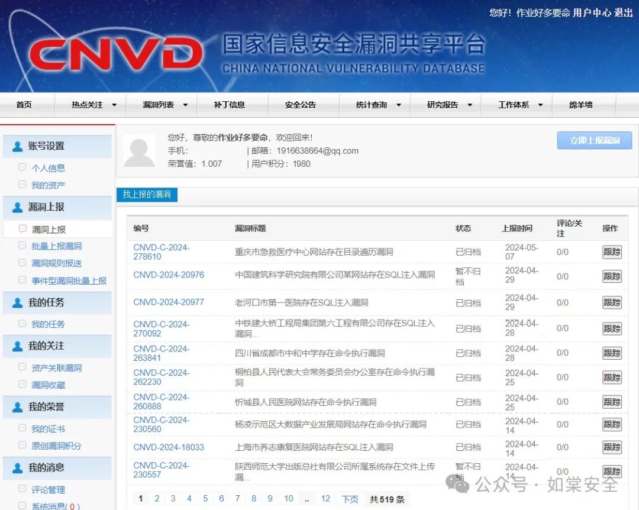Click the 上报时间 column header
The height and width of the screenshot is (510, 639).
517,228
